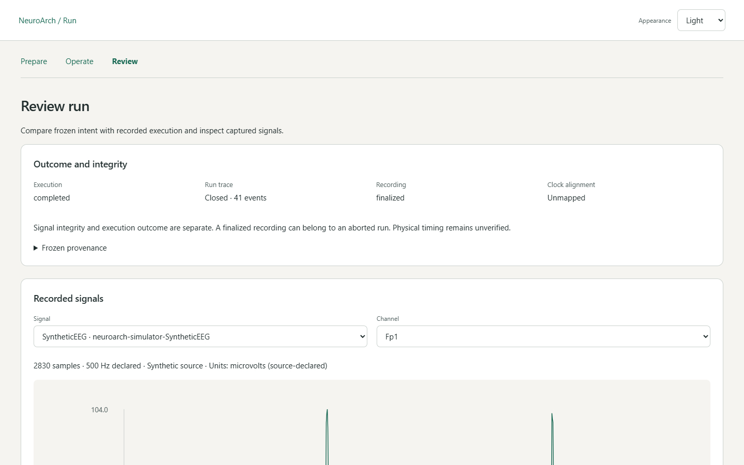
Task: Open the NeuroArch / Run home link
Action: tap(48, 21)
